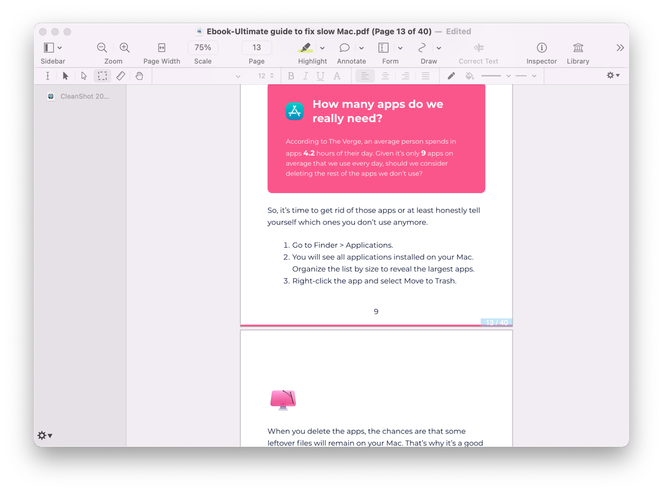Edit the Page number field showing 13
Viewport: 663px width, 492px height.
point(256,48)
